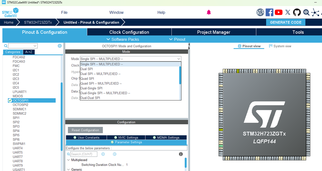Focus the parameter Search (Ctrl+F) field

click(x=83, y=154)
